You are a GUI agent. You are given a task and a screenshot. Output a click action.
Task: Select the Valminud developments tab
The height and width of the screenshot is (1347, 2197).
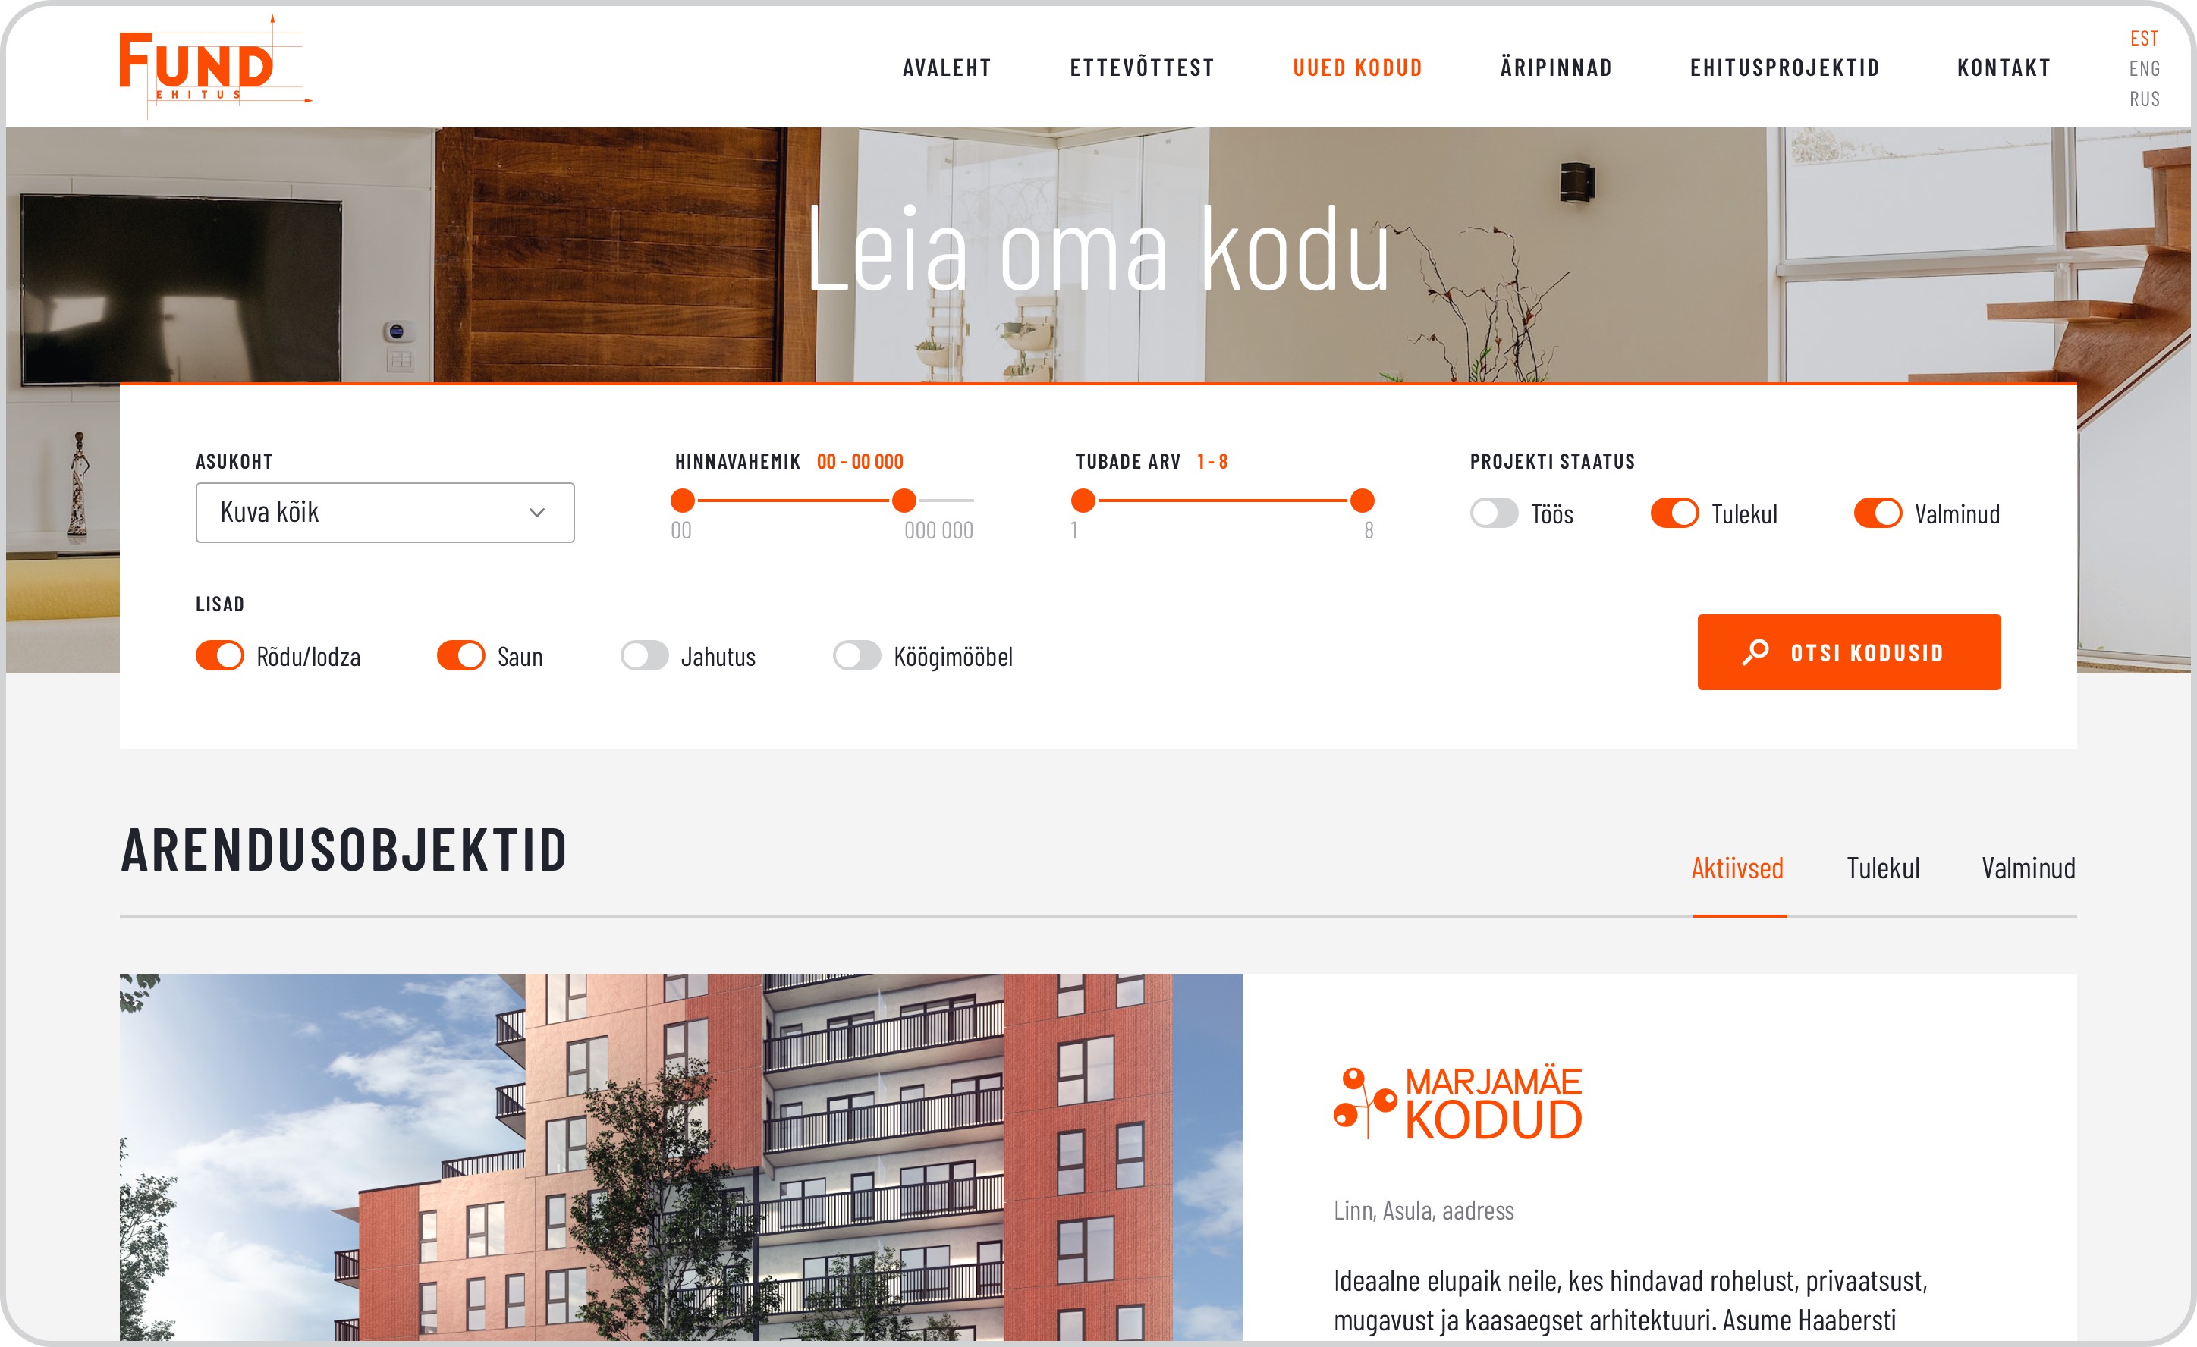pyautogui.click(x=2029, y=868)
